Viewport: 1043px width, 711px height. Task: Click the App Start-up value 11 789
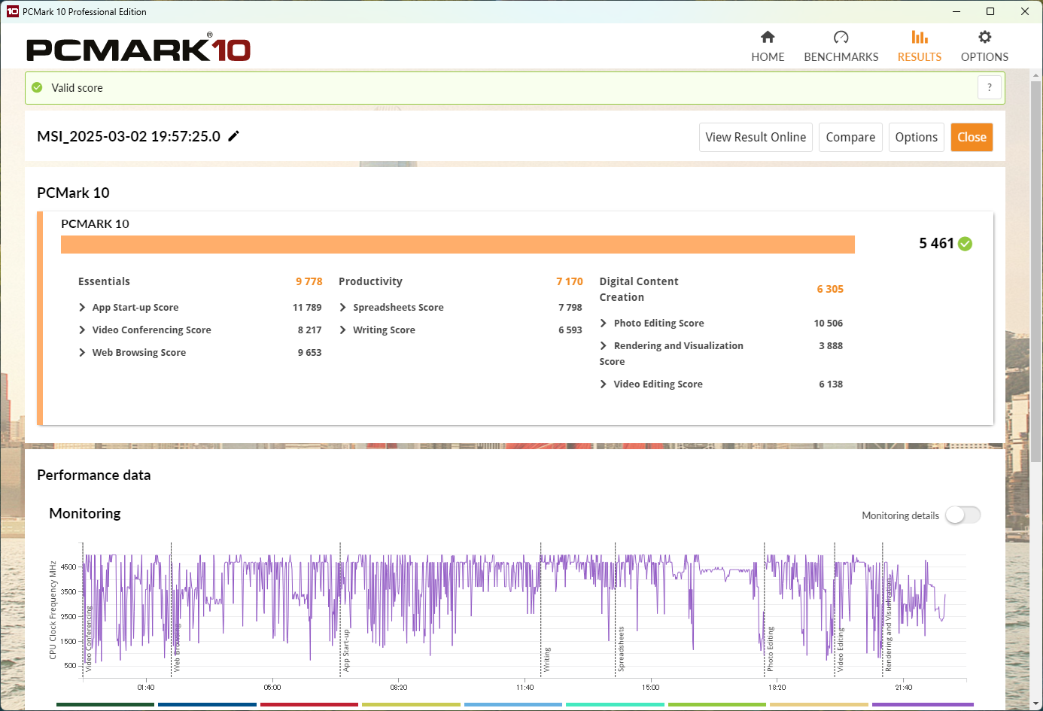pyautogui.click(x=307, y=307)
